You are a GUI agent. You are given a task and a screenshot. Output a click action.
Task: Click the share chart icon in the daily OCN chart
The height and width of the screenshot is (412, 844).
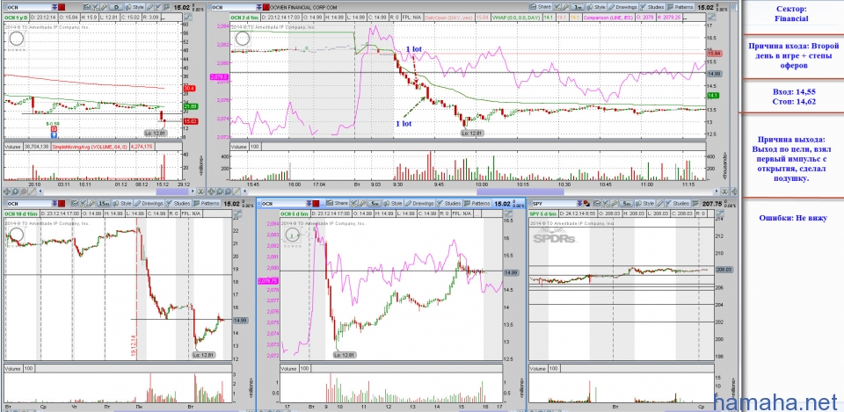[x=86, y=7]
